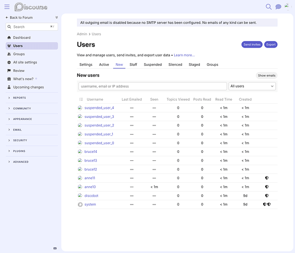Click the keyboard shortcuts icon in sidebar
Screen dimensions: 295x253
point(55,248)
